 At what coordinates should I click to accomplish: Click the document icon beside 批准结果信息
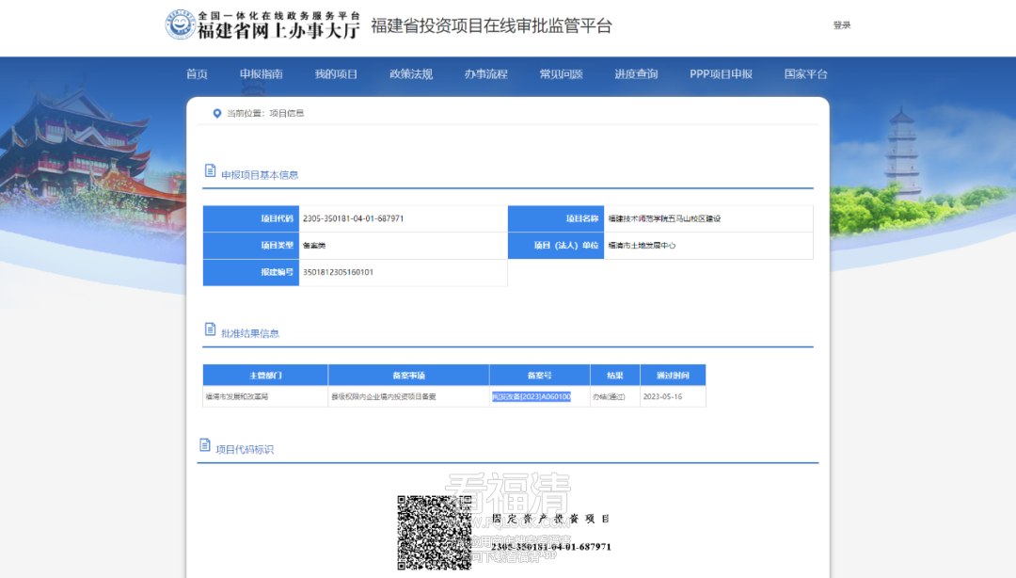point(210,329)
